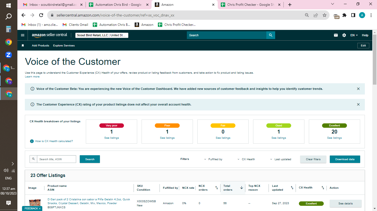377x211 pixels.
Task: Click See details for D Gari listing
Action: pyautogui.click(x=346, y=204)
